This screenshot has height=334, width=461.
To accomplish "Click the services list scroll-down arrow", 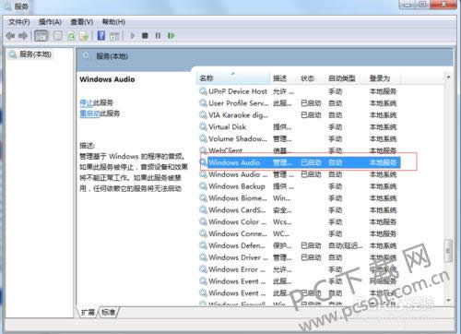I will pos(448,300).
